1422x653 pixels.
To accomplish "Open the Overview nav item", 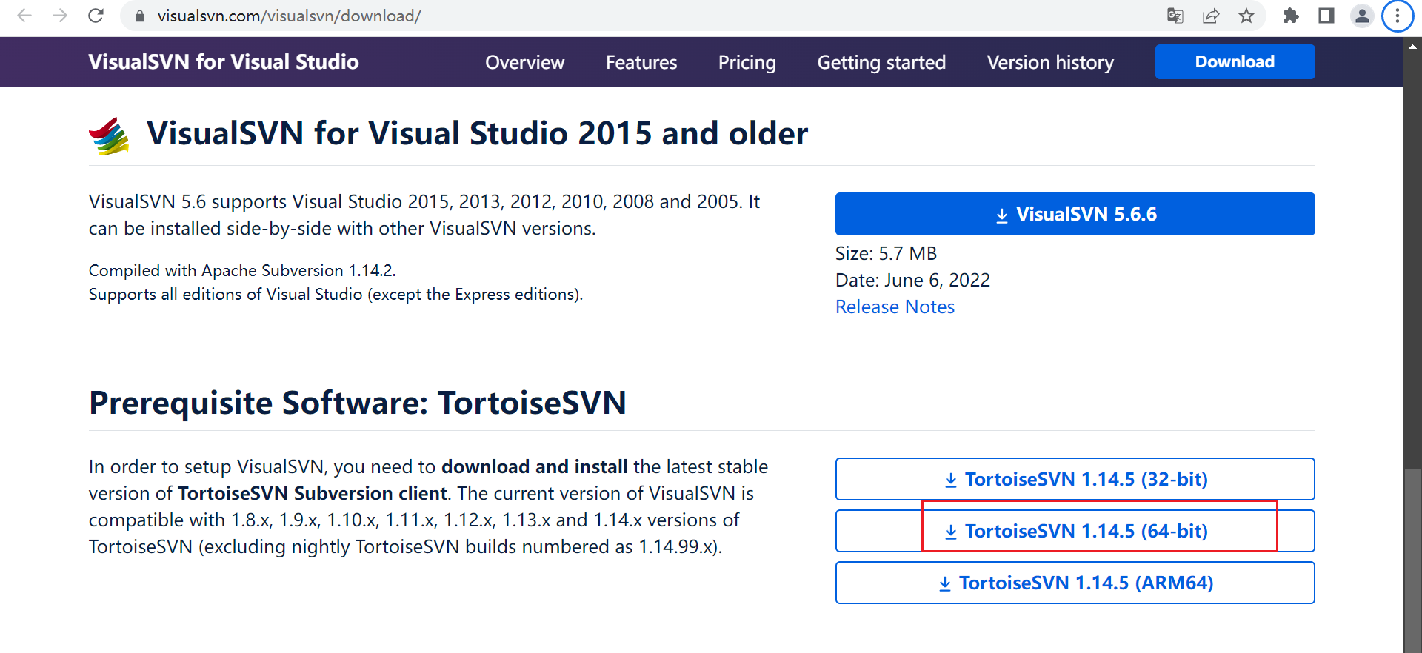I will (524, 62).
